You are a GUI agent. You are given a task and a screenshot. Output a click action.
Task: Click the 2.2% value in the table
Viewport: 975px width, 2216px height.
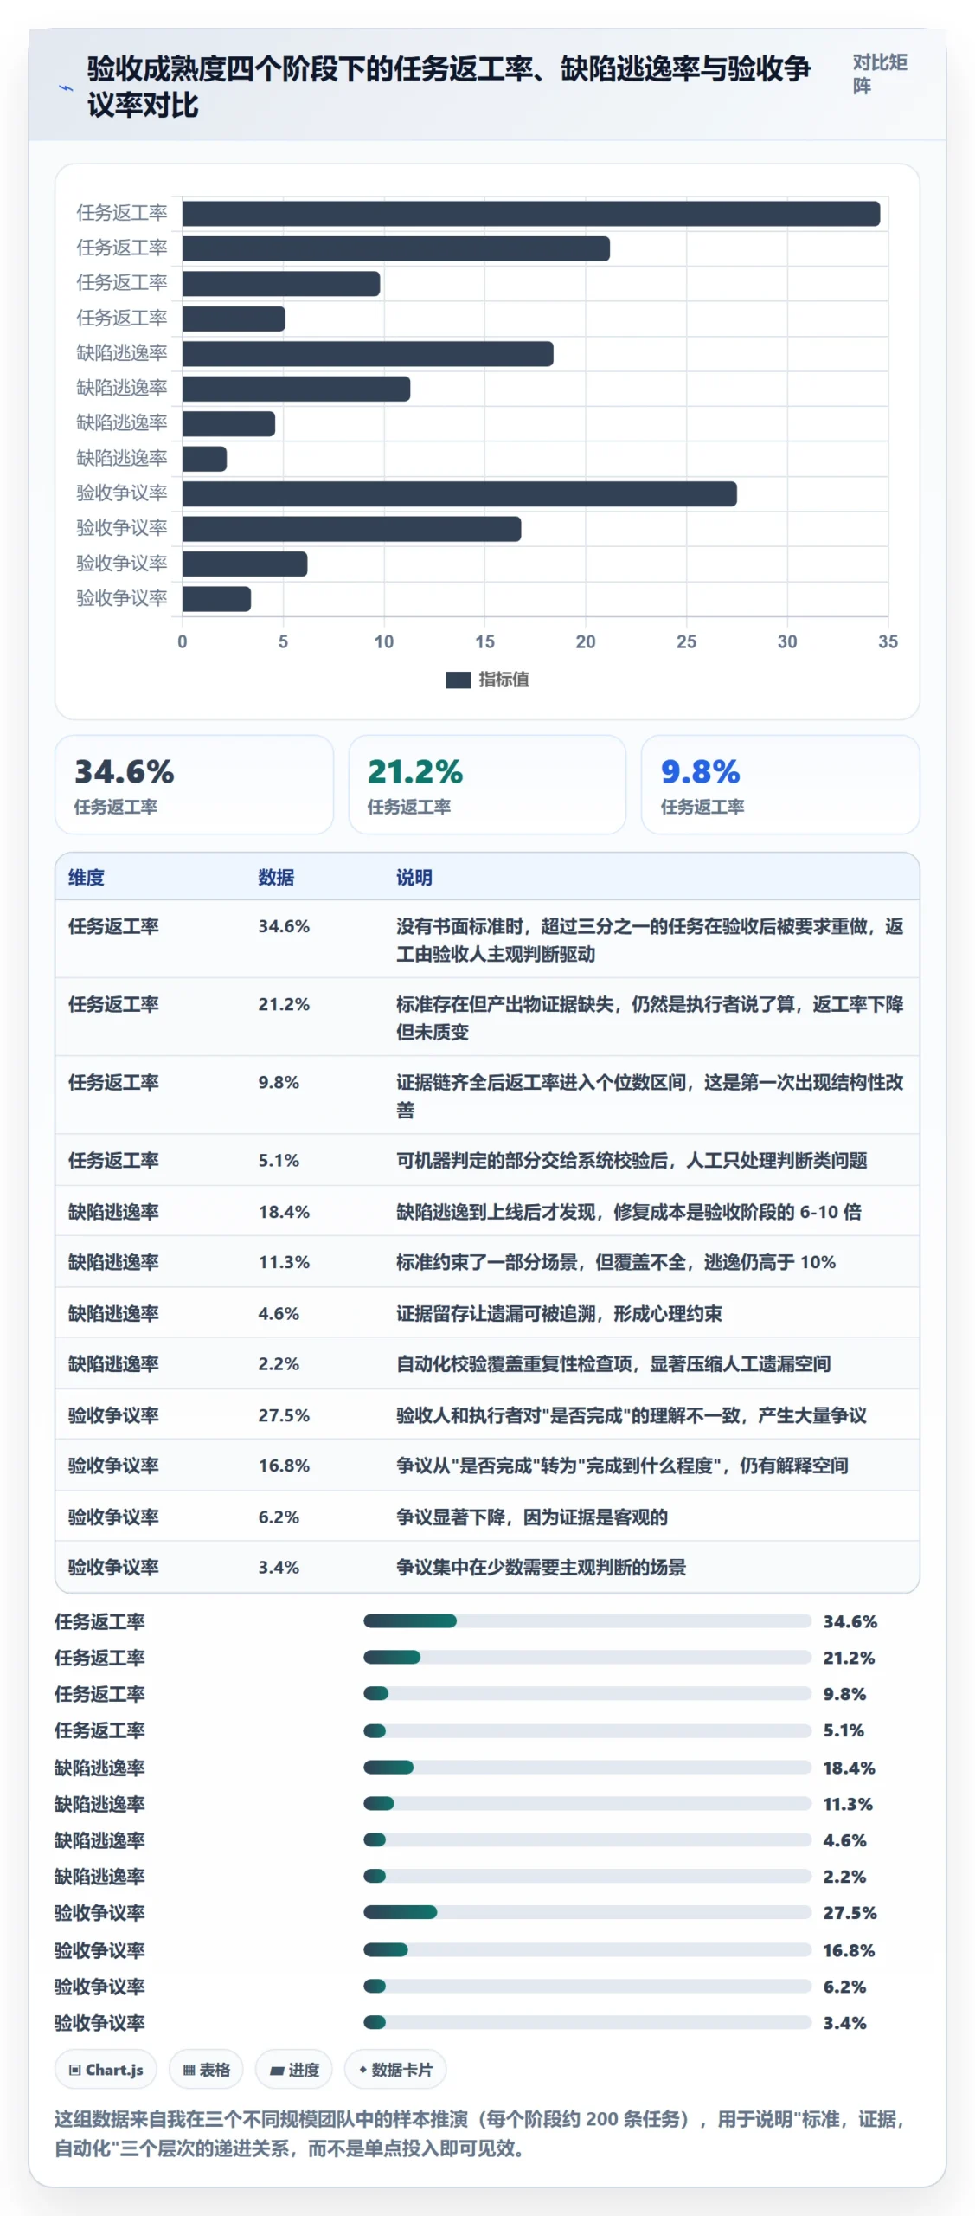(x=279, y=1364)
